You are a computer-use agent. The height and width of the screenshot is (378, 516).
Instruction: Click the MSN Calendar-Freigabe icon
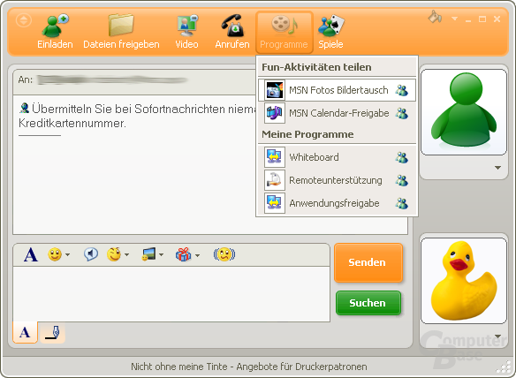[275, 113]
